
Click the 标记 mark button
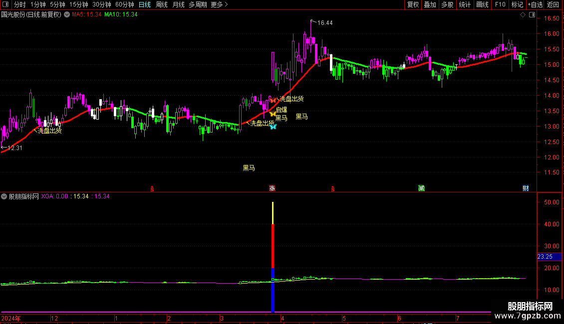pos(517,4)
